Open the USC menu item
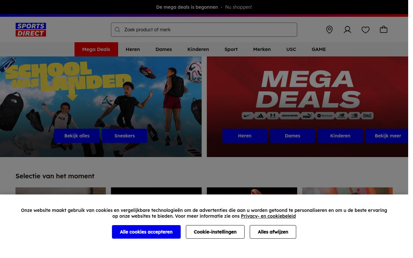The image size is (413, 258). coord(291,49)
